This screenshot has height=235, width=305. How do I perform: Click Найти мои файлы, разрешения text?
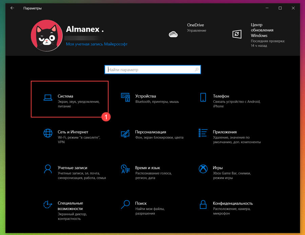pyautogui.click(x=150, y=211)
